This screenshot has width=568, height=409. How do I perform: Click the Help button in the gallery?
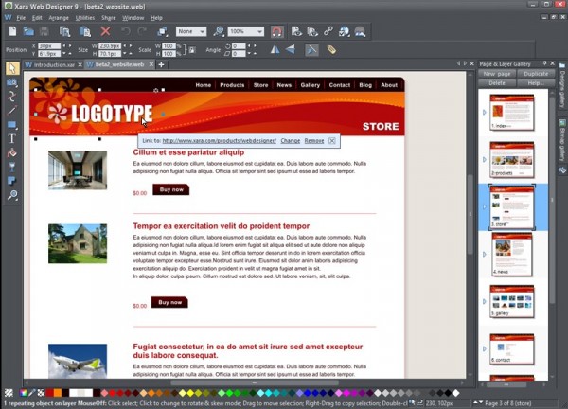[536, 83]
